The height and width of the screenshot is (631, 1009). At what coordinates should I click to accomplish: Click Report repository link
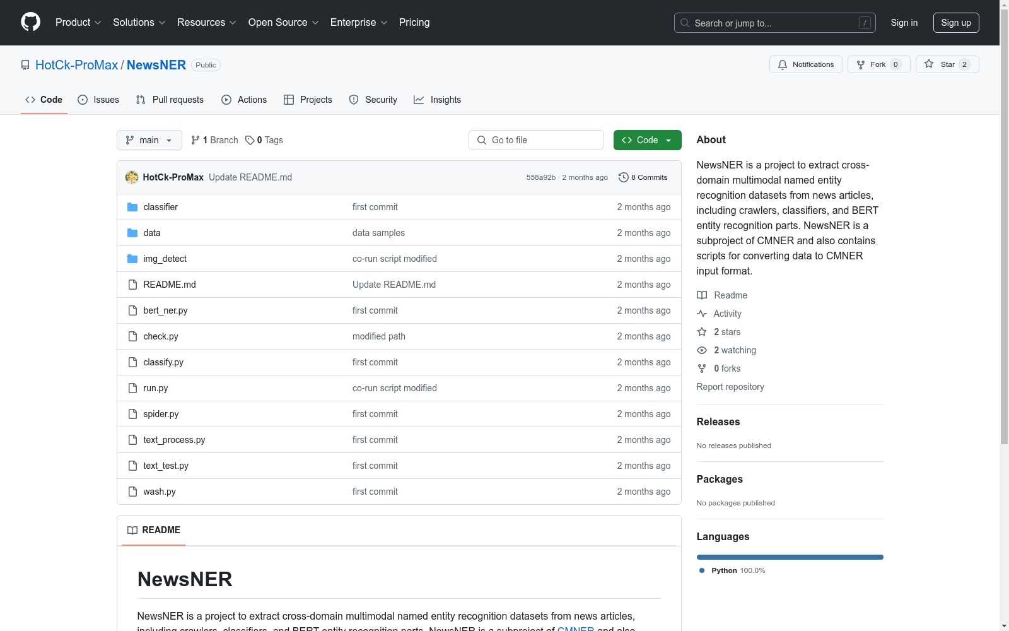[730, 387]
